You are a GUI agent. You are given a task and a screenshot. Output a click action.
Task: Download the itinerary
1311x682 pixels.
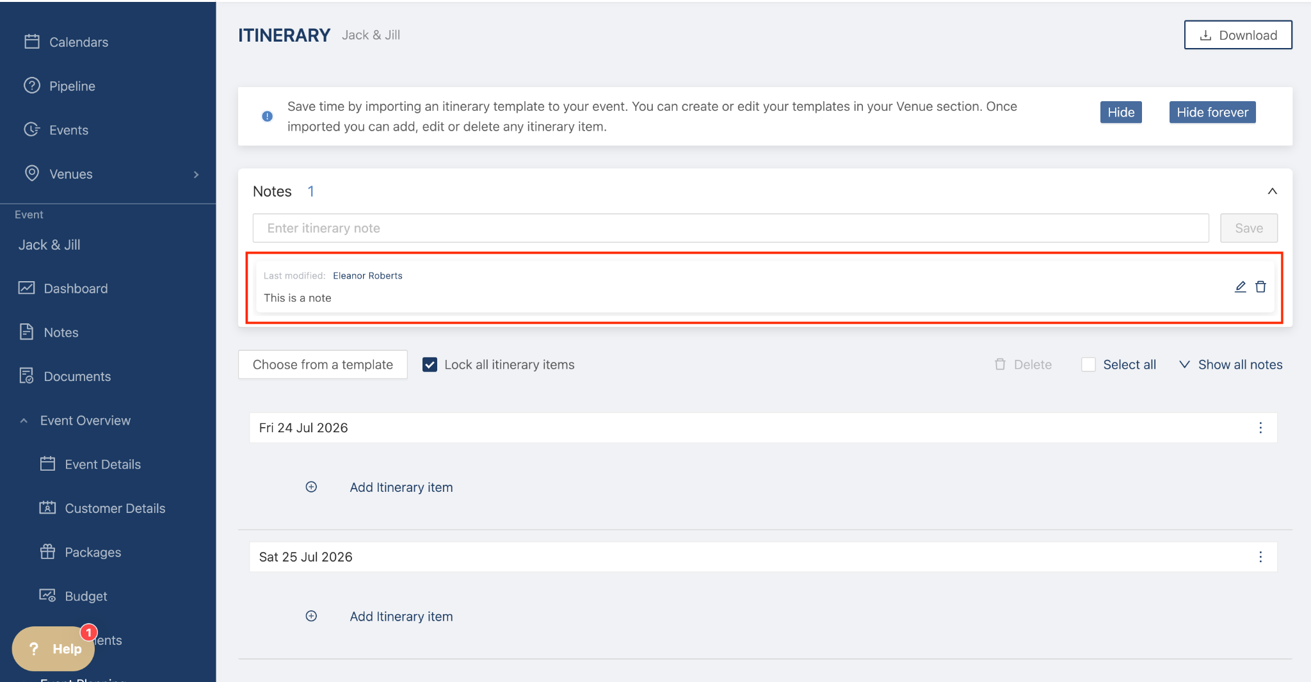[x=1237, y=35]
